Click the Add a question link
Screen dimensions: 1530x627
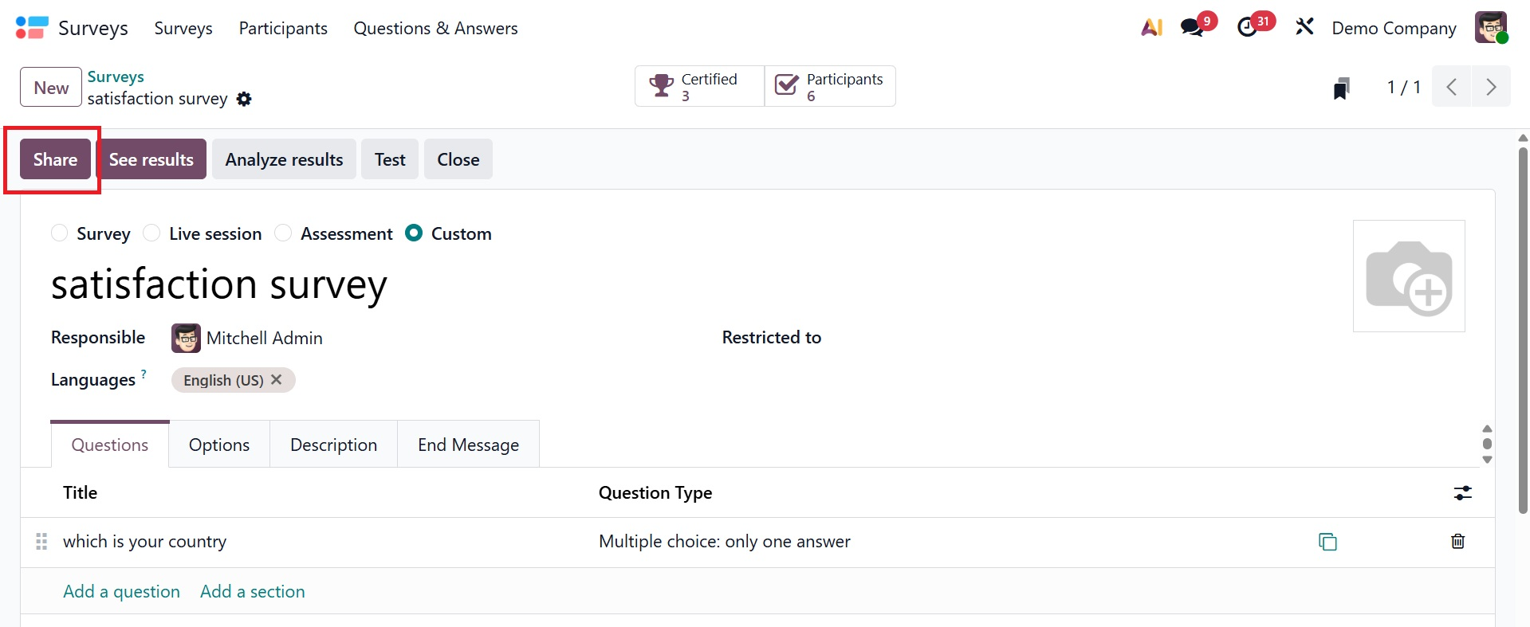click(x=121, y=591)
